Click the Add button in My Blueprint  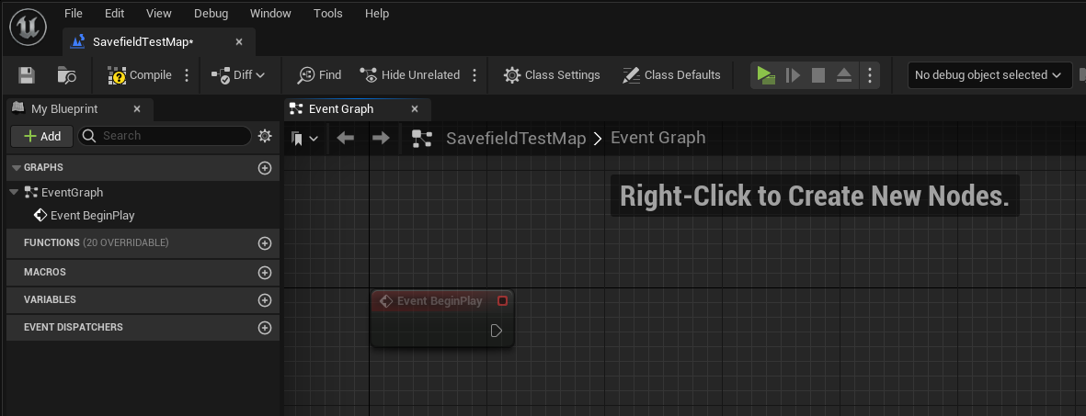coord(41,136)
